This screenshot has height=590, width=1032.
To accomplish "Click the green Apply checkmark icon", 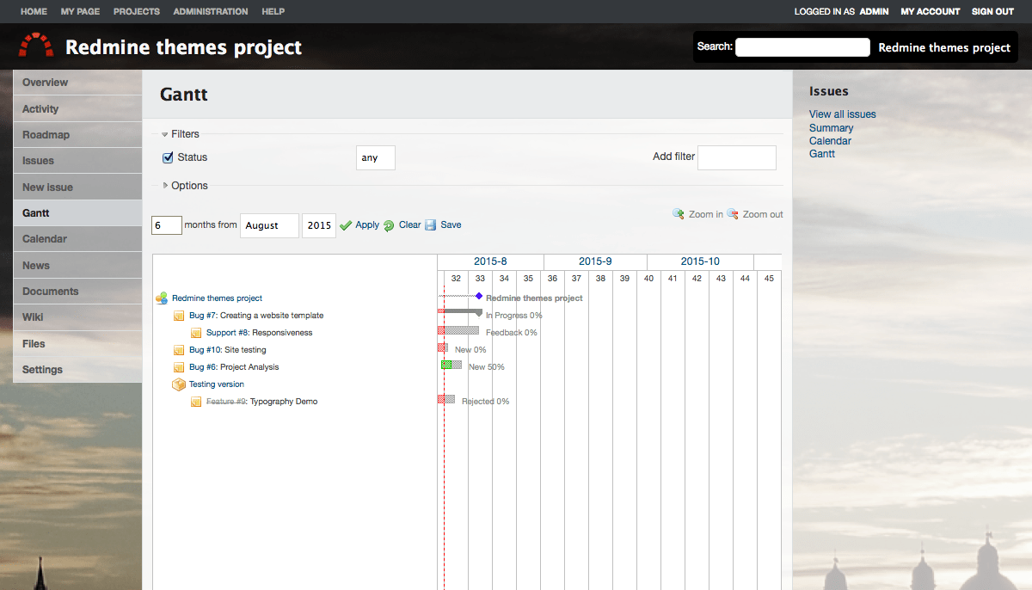I will click(346, 225).
